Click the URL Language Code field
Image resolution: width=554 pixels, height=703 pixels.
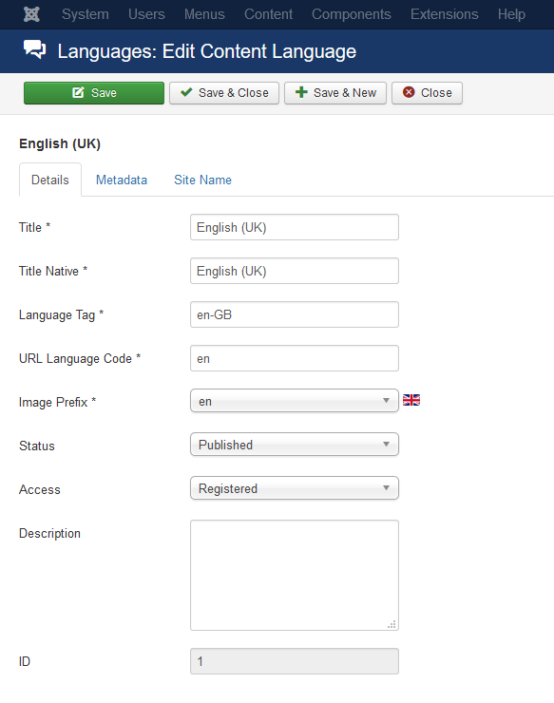[x=295, y=358]
